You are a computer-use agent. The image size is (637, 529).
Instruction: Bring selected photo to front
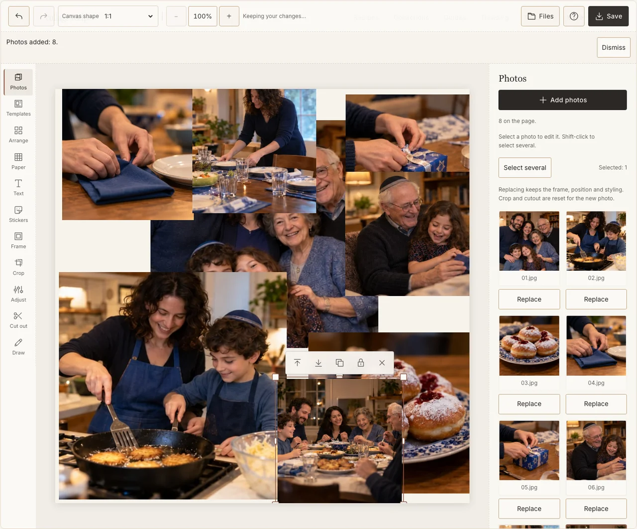pyautogui.click(x=297, y=363)
